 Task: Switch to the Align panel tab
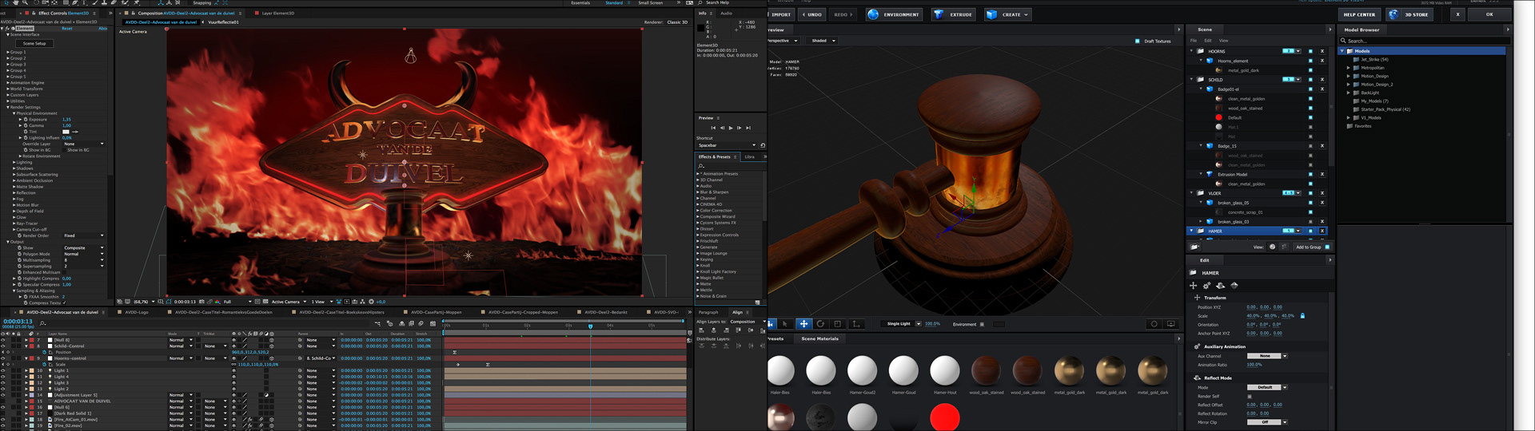[x=737, y=313]
